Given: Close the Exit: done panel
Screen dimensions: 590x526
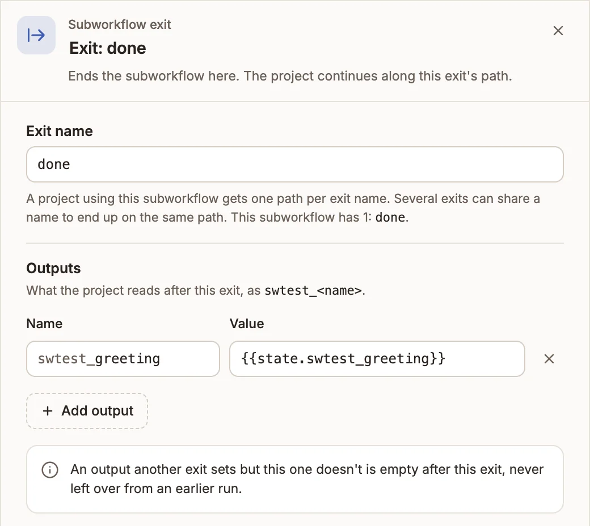Looking at the screenshot, I should point(558,31).
